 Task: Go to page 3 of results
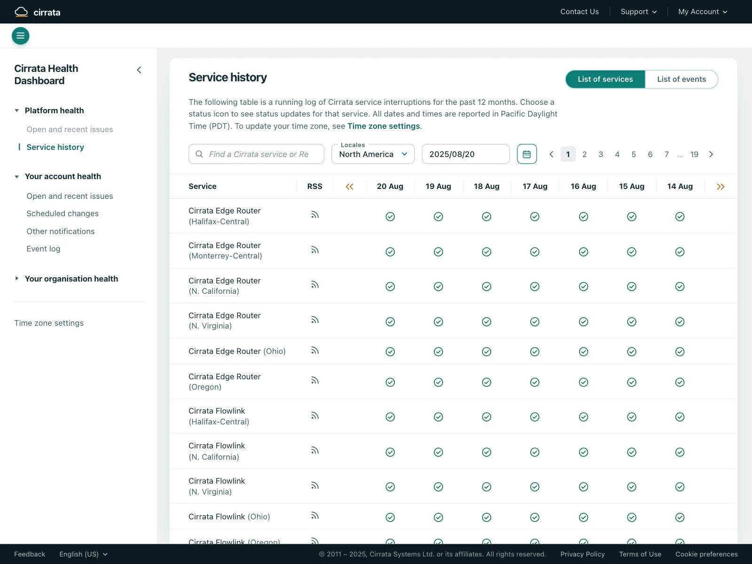tap(601, 154)
